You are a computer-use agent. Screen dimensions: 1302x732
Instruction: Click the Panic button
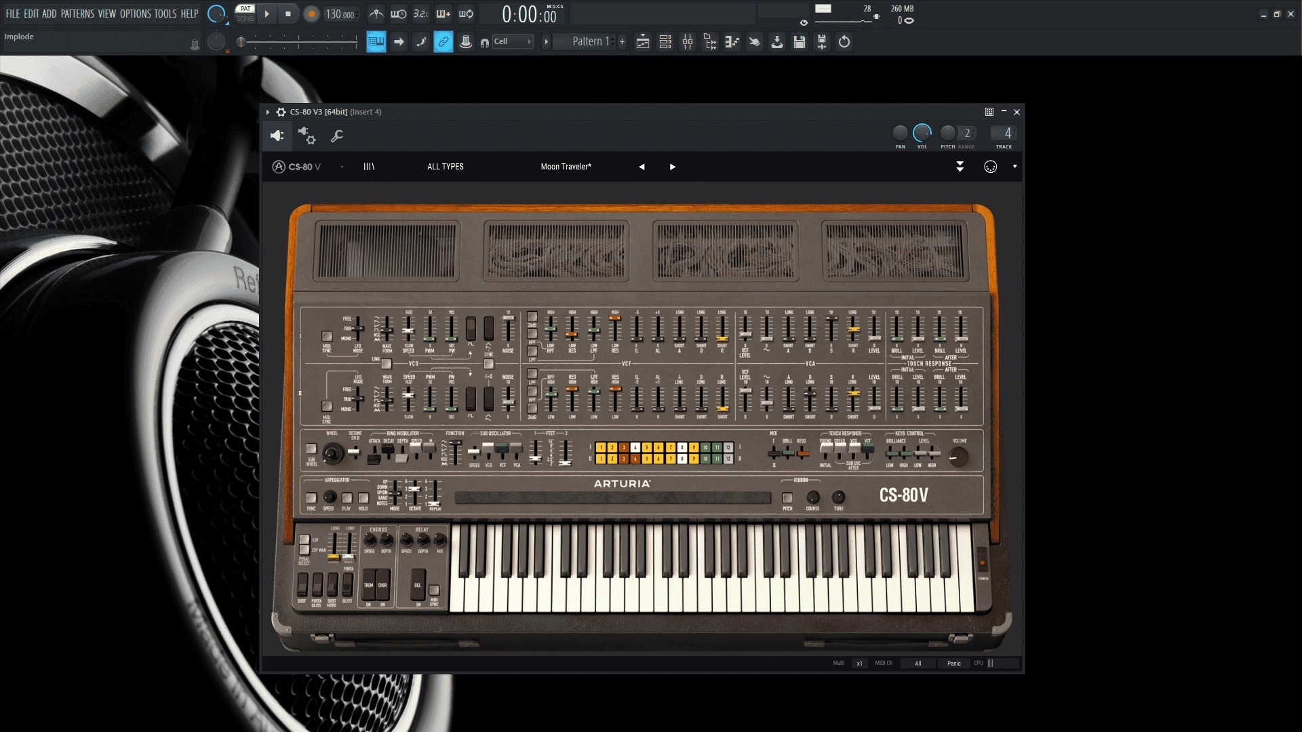pyautogui.click(x=954, y=664)
